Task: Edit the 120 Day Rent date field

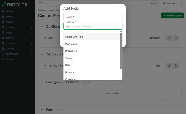Action: coord(169,66)
